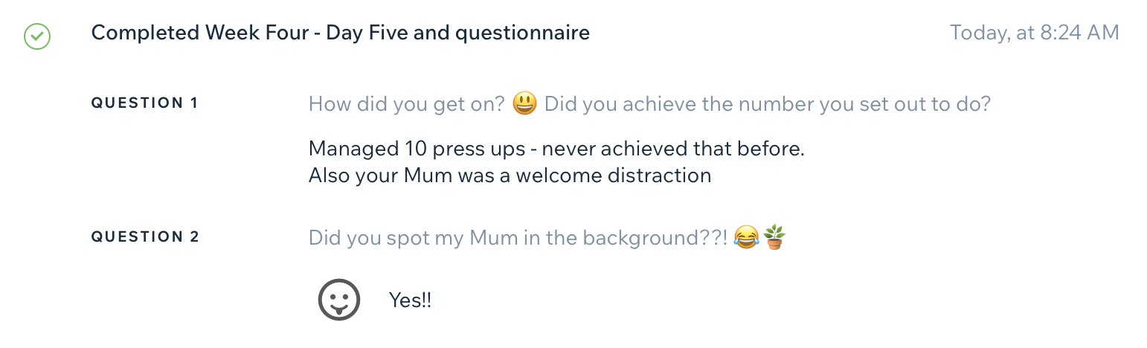Click the 'Yes!!' answer text
Viewport: 1147px width, 348px height.
(x=410, y=301)
